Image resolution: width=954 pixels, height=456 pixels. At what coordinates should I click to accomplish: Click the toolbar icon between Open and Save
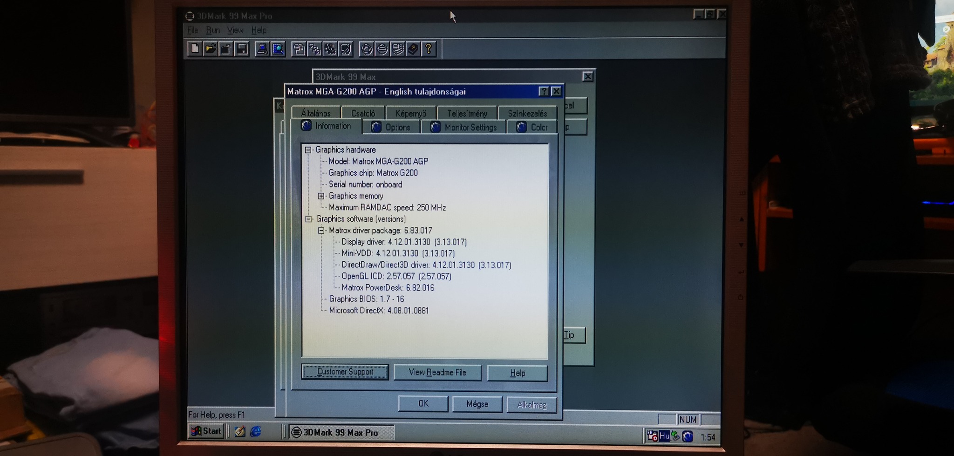click(x=226, y=49)
